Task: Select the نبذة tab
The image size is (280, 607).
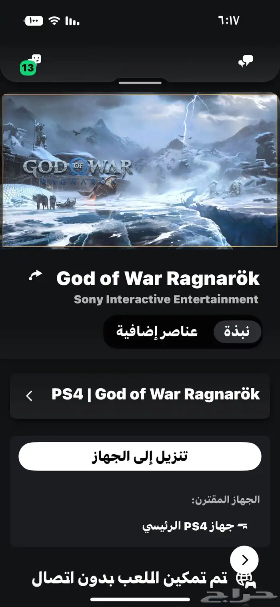Action: [237, 332]
